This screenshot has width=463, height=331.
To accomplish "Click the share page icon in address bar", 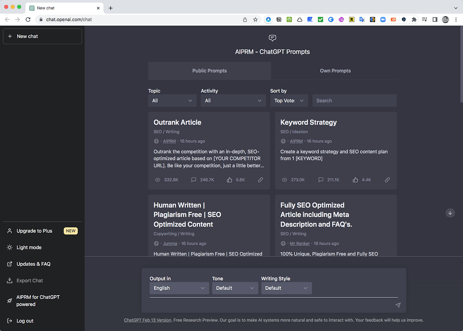I will pos(245,20).
